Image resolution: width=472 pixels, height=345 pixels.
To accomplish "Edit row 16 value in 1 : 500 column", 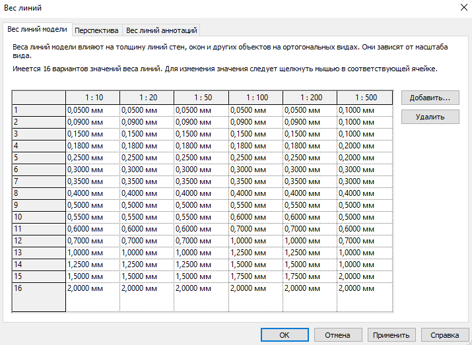I will click(364, 288).
